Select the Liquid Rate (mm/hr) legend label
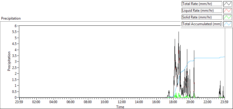 (202, 11)
